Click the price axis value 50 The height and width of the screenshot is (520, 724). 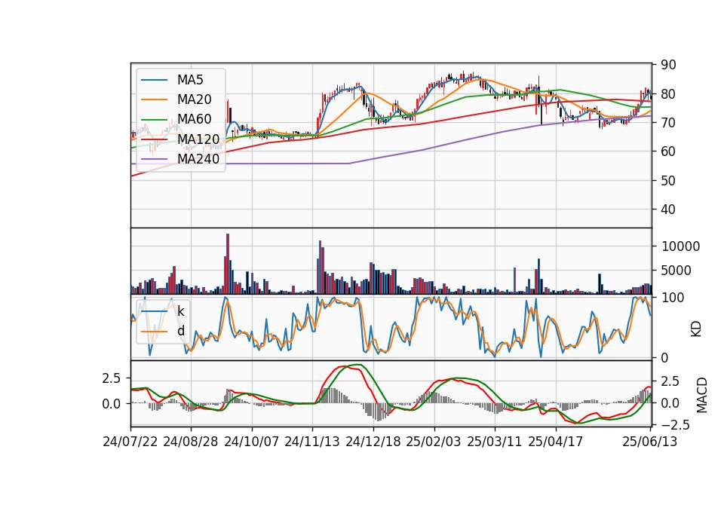(668, 180)
